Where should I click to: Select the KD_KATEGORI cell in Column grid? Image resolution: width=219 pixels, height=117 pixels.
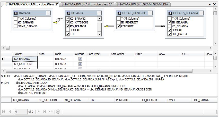pyautogui.click(x=25, y=64)
